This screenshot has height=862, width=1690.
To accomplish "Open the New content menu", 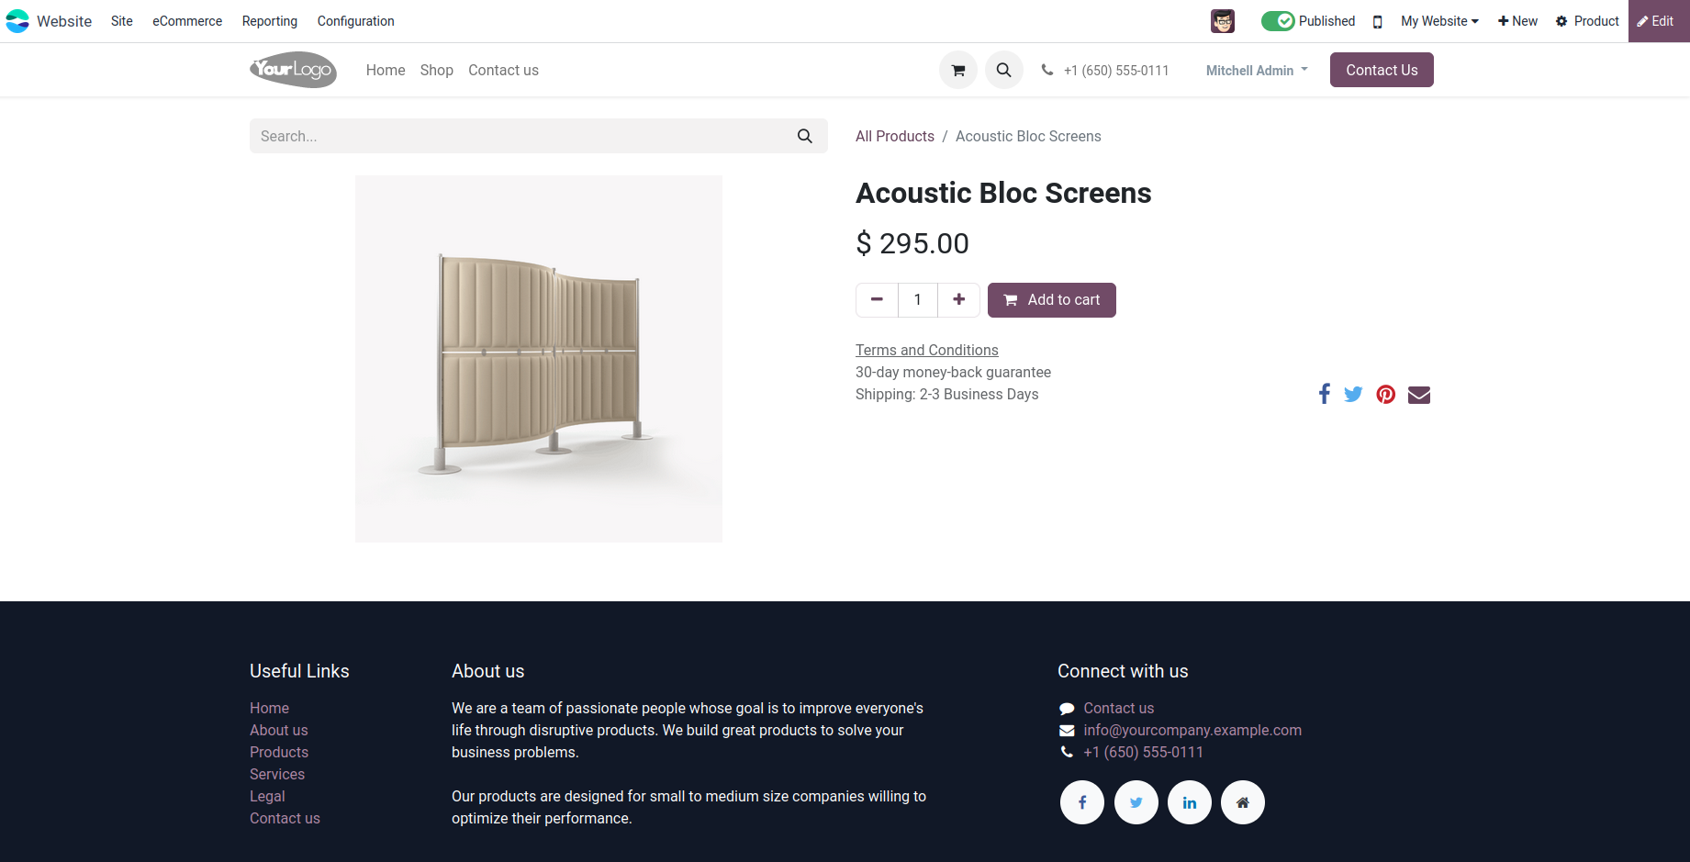I will coord(1517,21).
